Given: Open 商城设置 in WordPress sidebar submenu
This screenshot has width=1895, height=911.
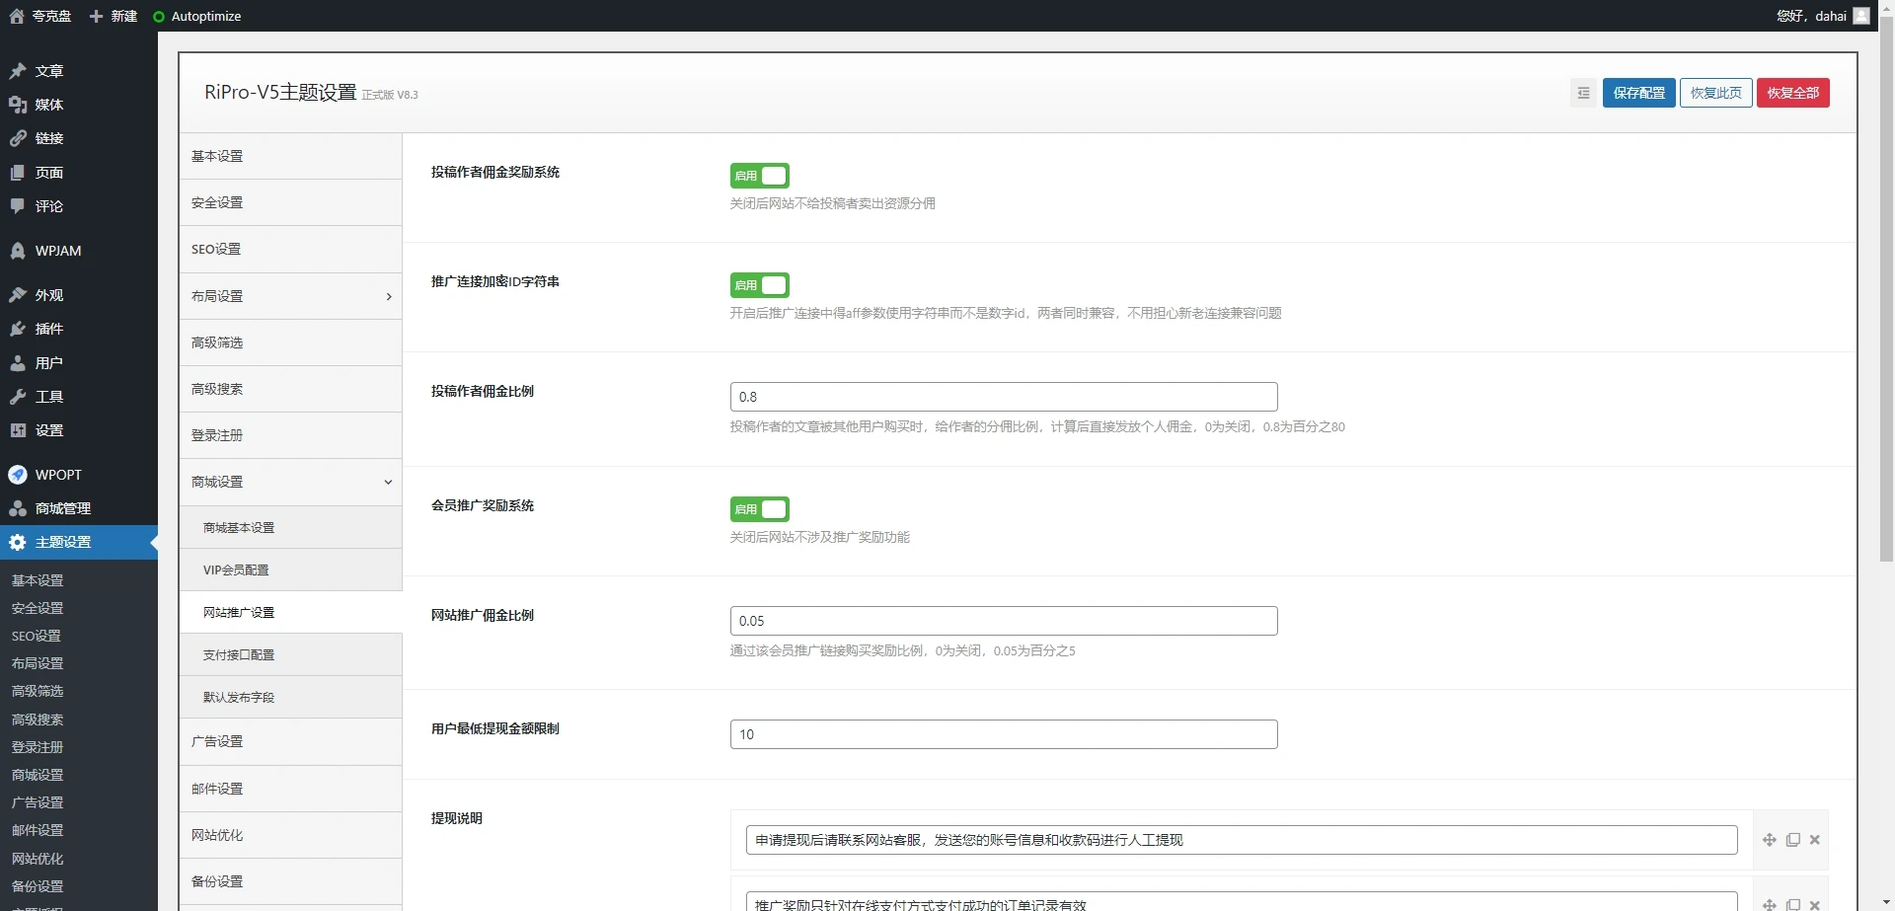Looking at the screenshot, I should tap(38, 775).
